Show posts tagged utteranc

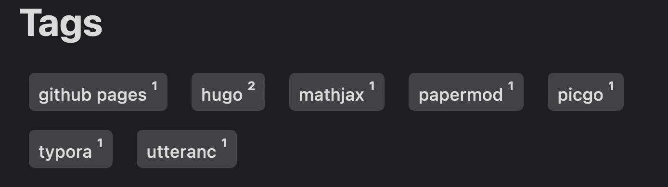187,149
